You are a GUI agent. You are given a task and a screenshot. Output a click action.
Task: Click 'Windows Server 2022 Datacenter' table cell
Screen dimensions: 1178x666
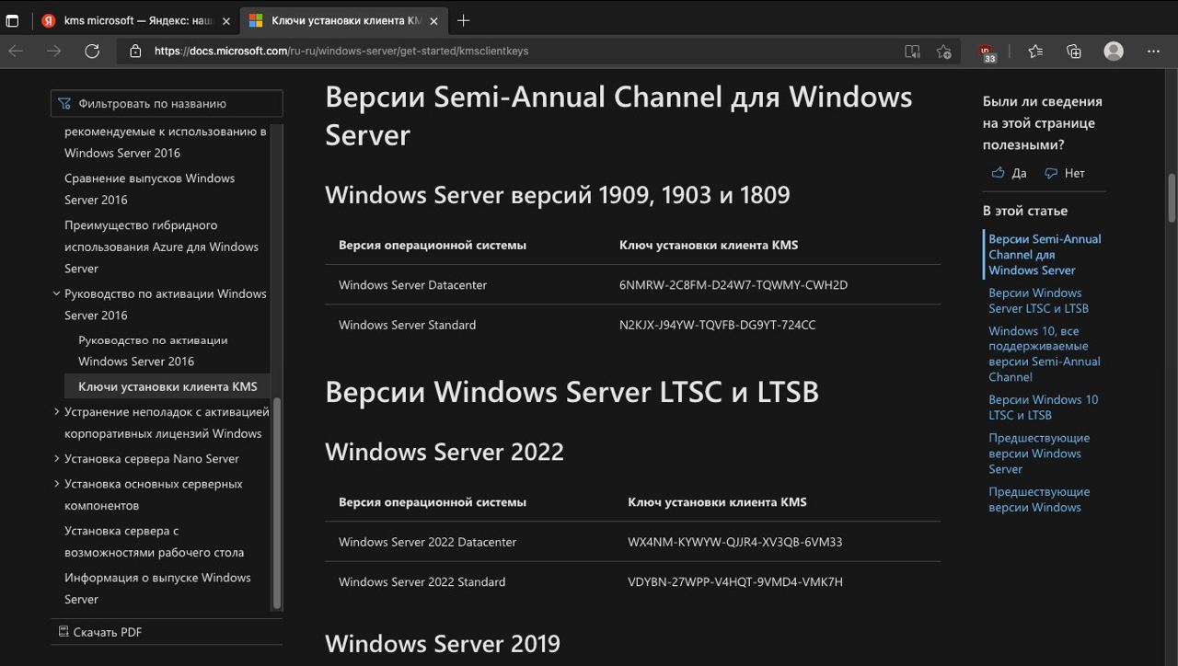click(x=427, y=542)
